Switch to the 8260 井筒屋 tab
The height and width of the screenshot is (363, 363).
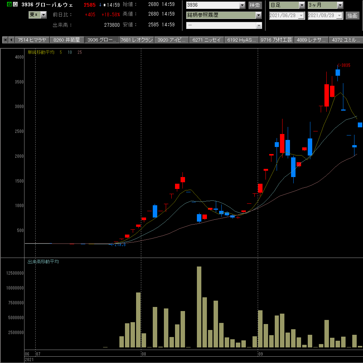[x=67, y=40]
